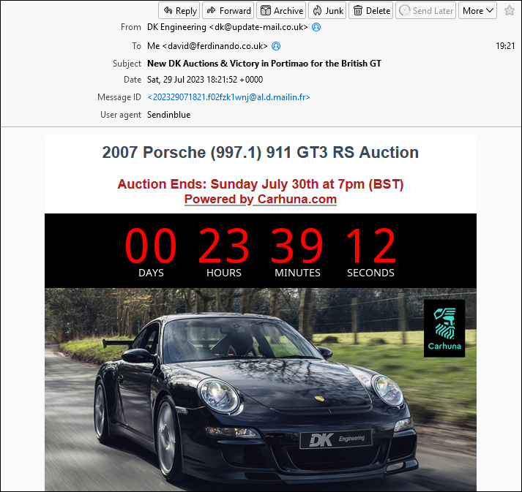Click the Send Later button
This screenshot has width=522, height=492.
pyautogui.click(x=426, y=11)
